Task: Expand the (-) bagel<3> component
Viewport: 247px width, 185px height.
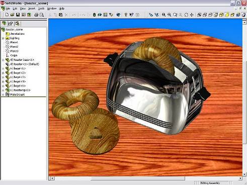Action: [3, 77]
